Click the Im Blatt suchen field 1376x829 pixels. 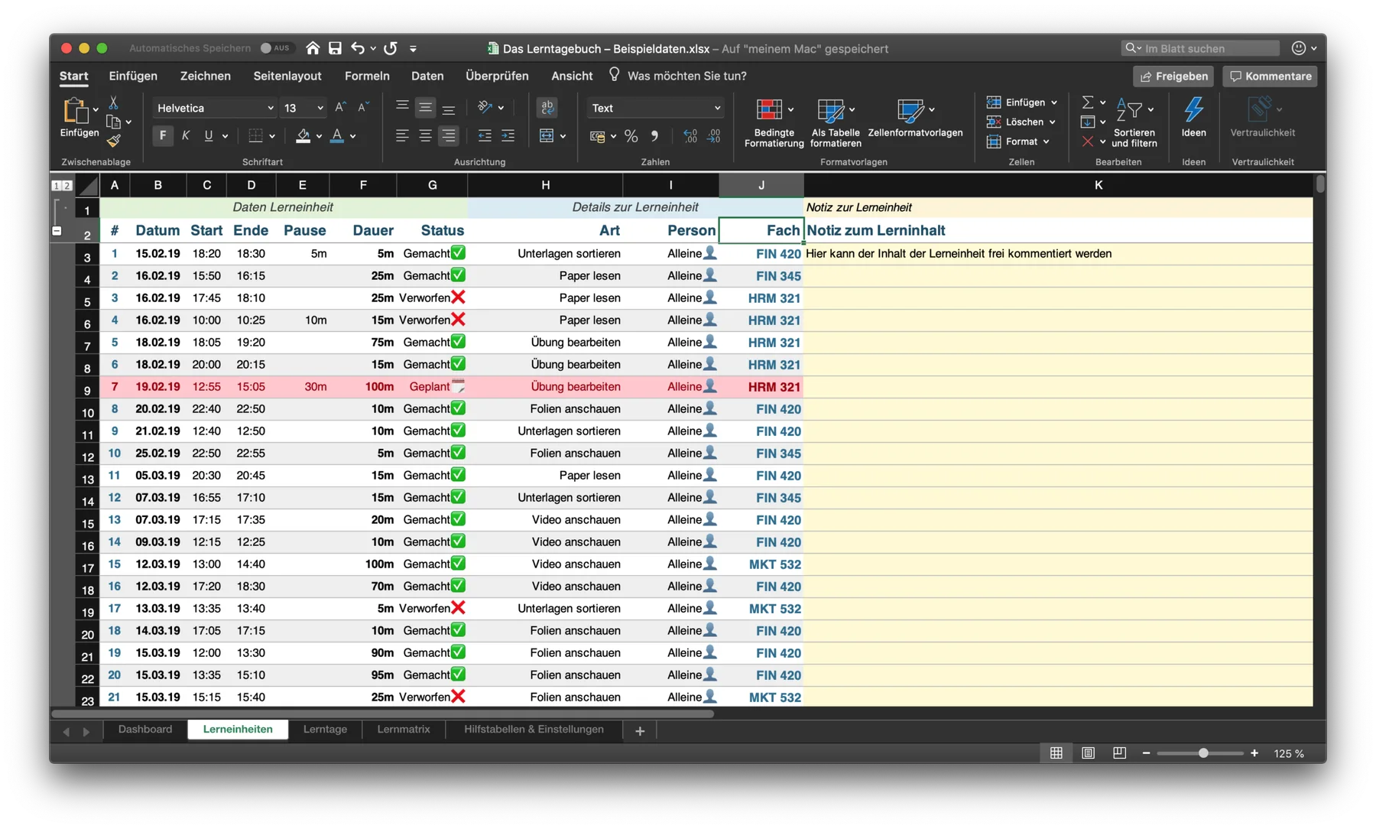click(x=1200, y=48)
